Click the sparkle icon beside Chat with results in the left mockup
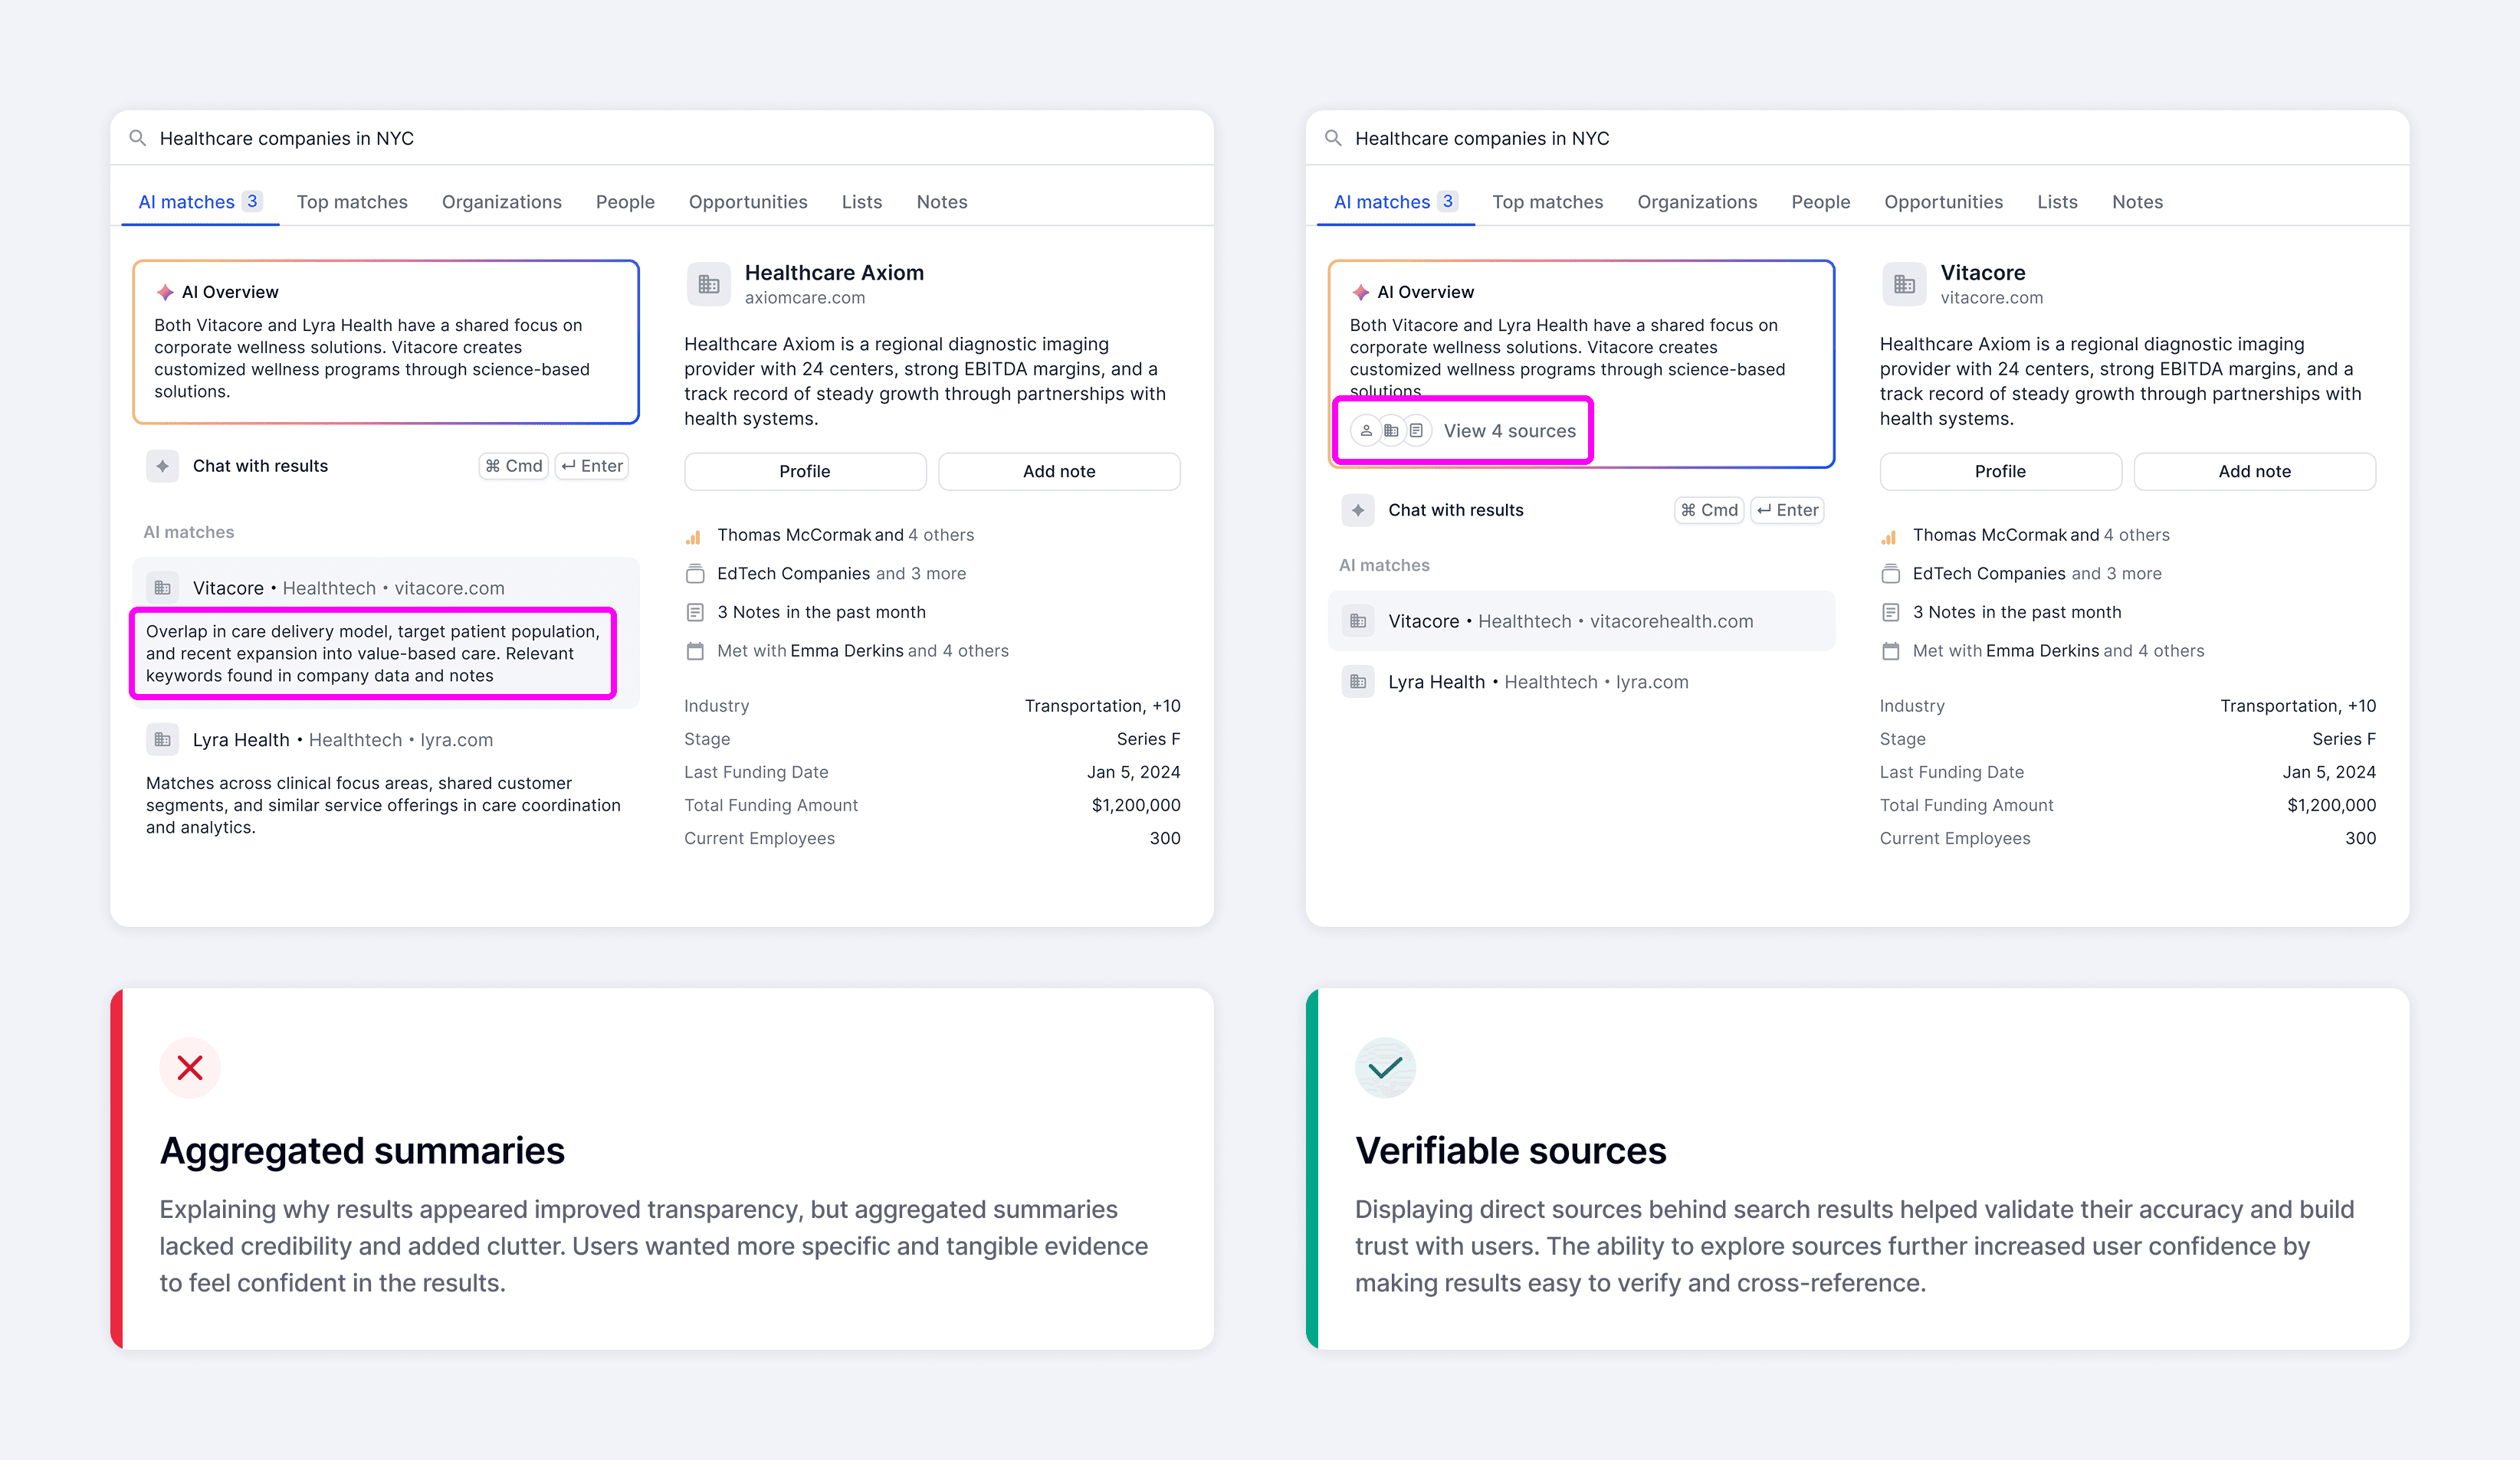 [162, 466]
